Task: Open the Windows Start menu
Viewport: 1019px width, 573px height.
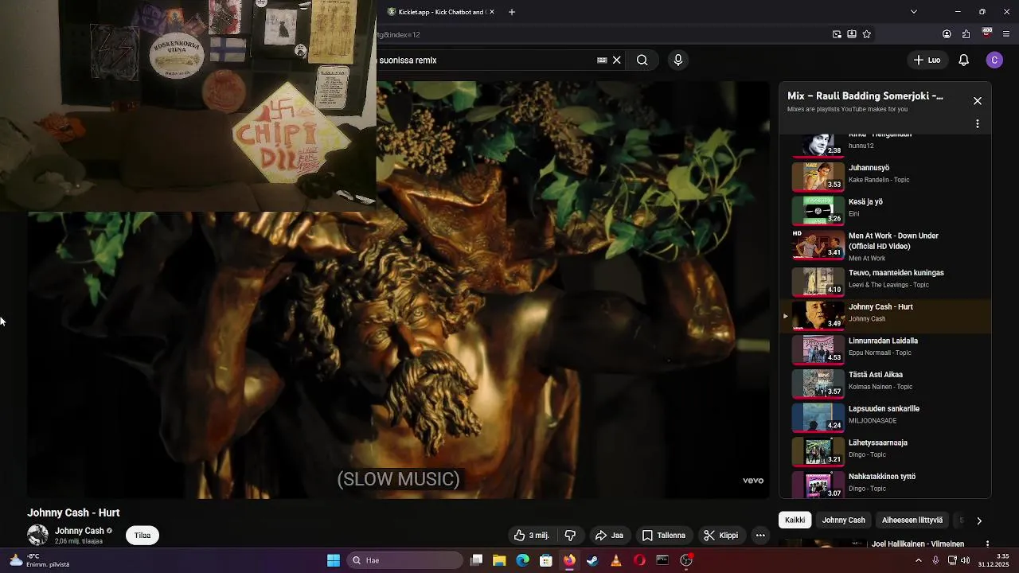Action: coord(334,560)
